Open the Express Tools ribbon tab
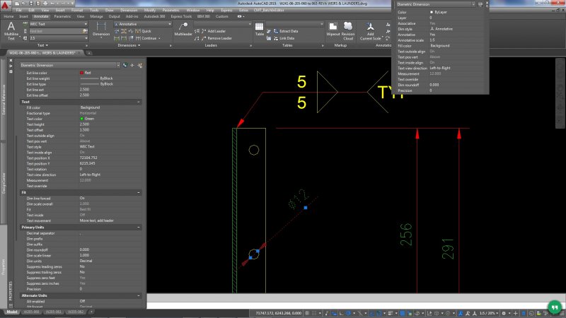Viewport: 566px width, 318px height. (181, 16)
